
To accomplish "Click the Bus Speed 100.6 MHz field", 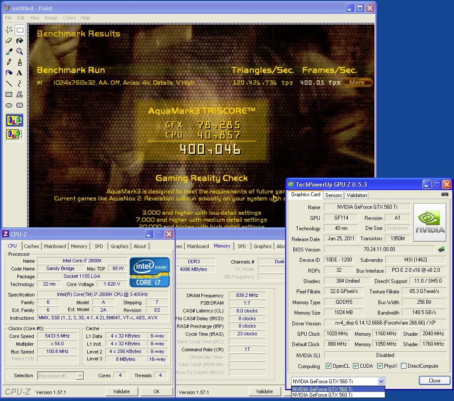I will click(x=57, y=351).
